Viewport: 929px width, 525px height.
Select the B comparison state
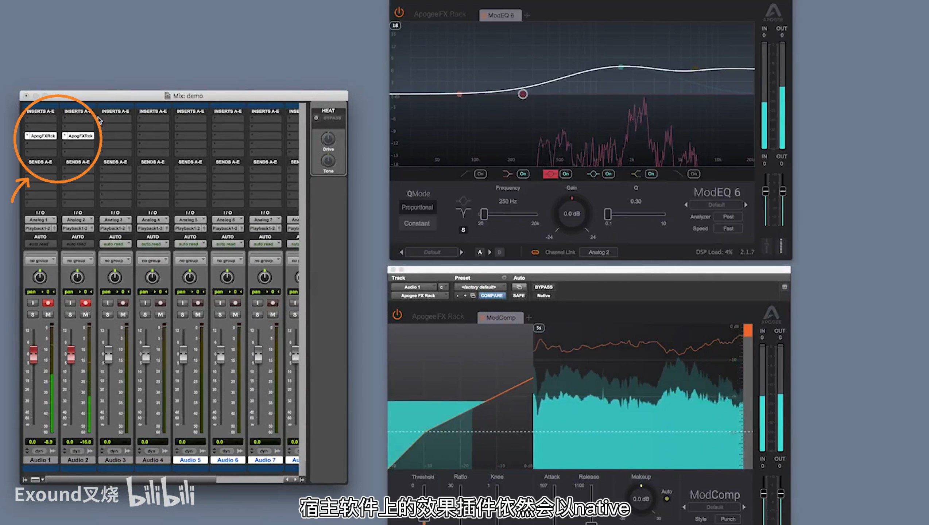499,252
